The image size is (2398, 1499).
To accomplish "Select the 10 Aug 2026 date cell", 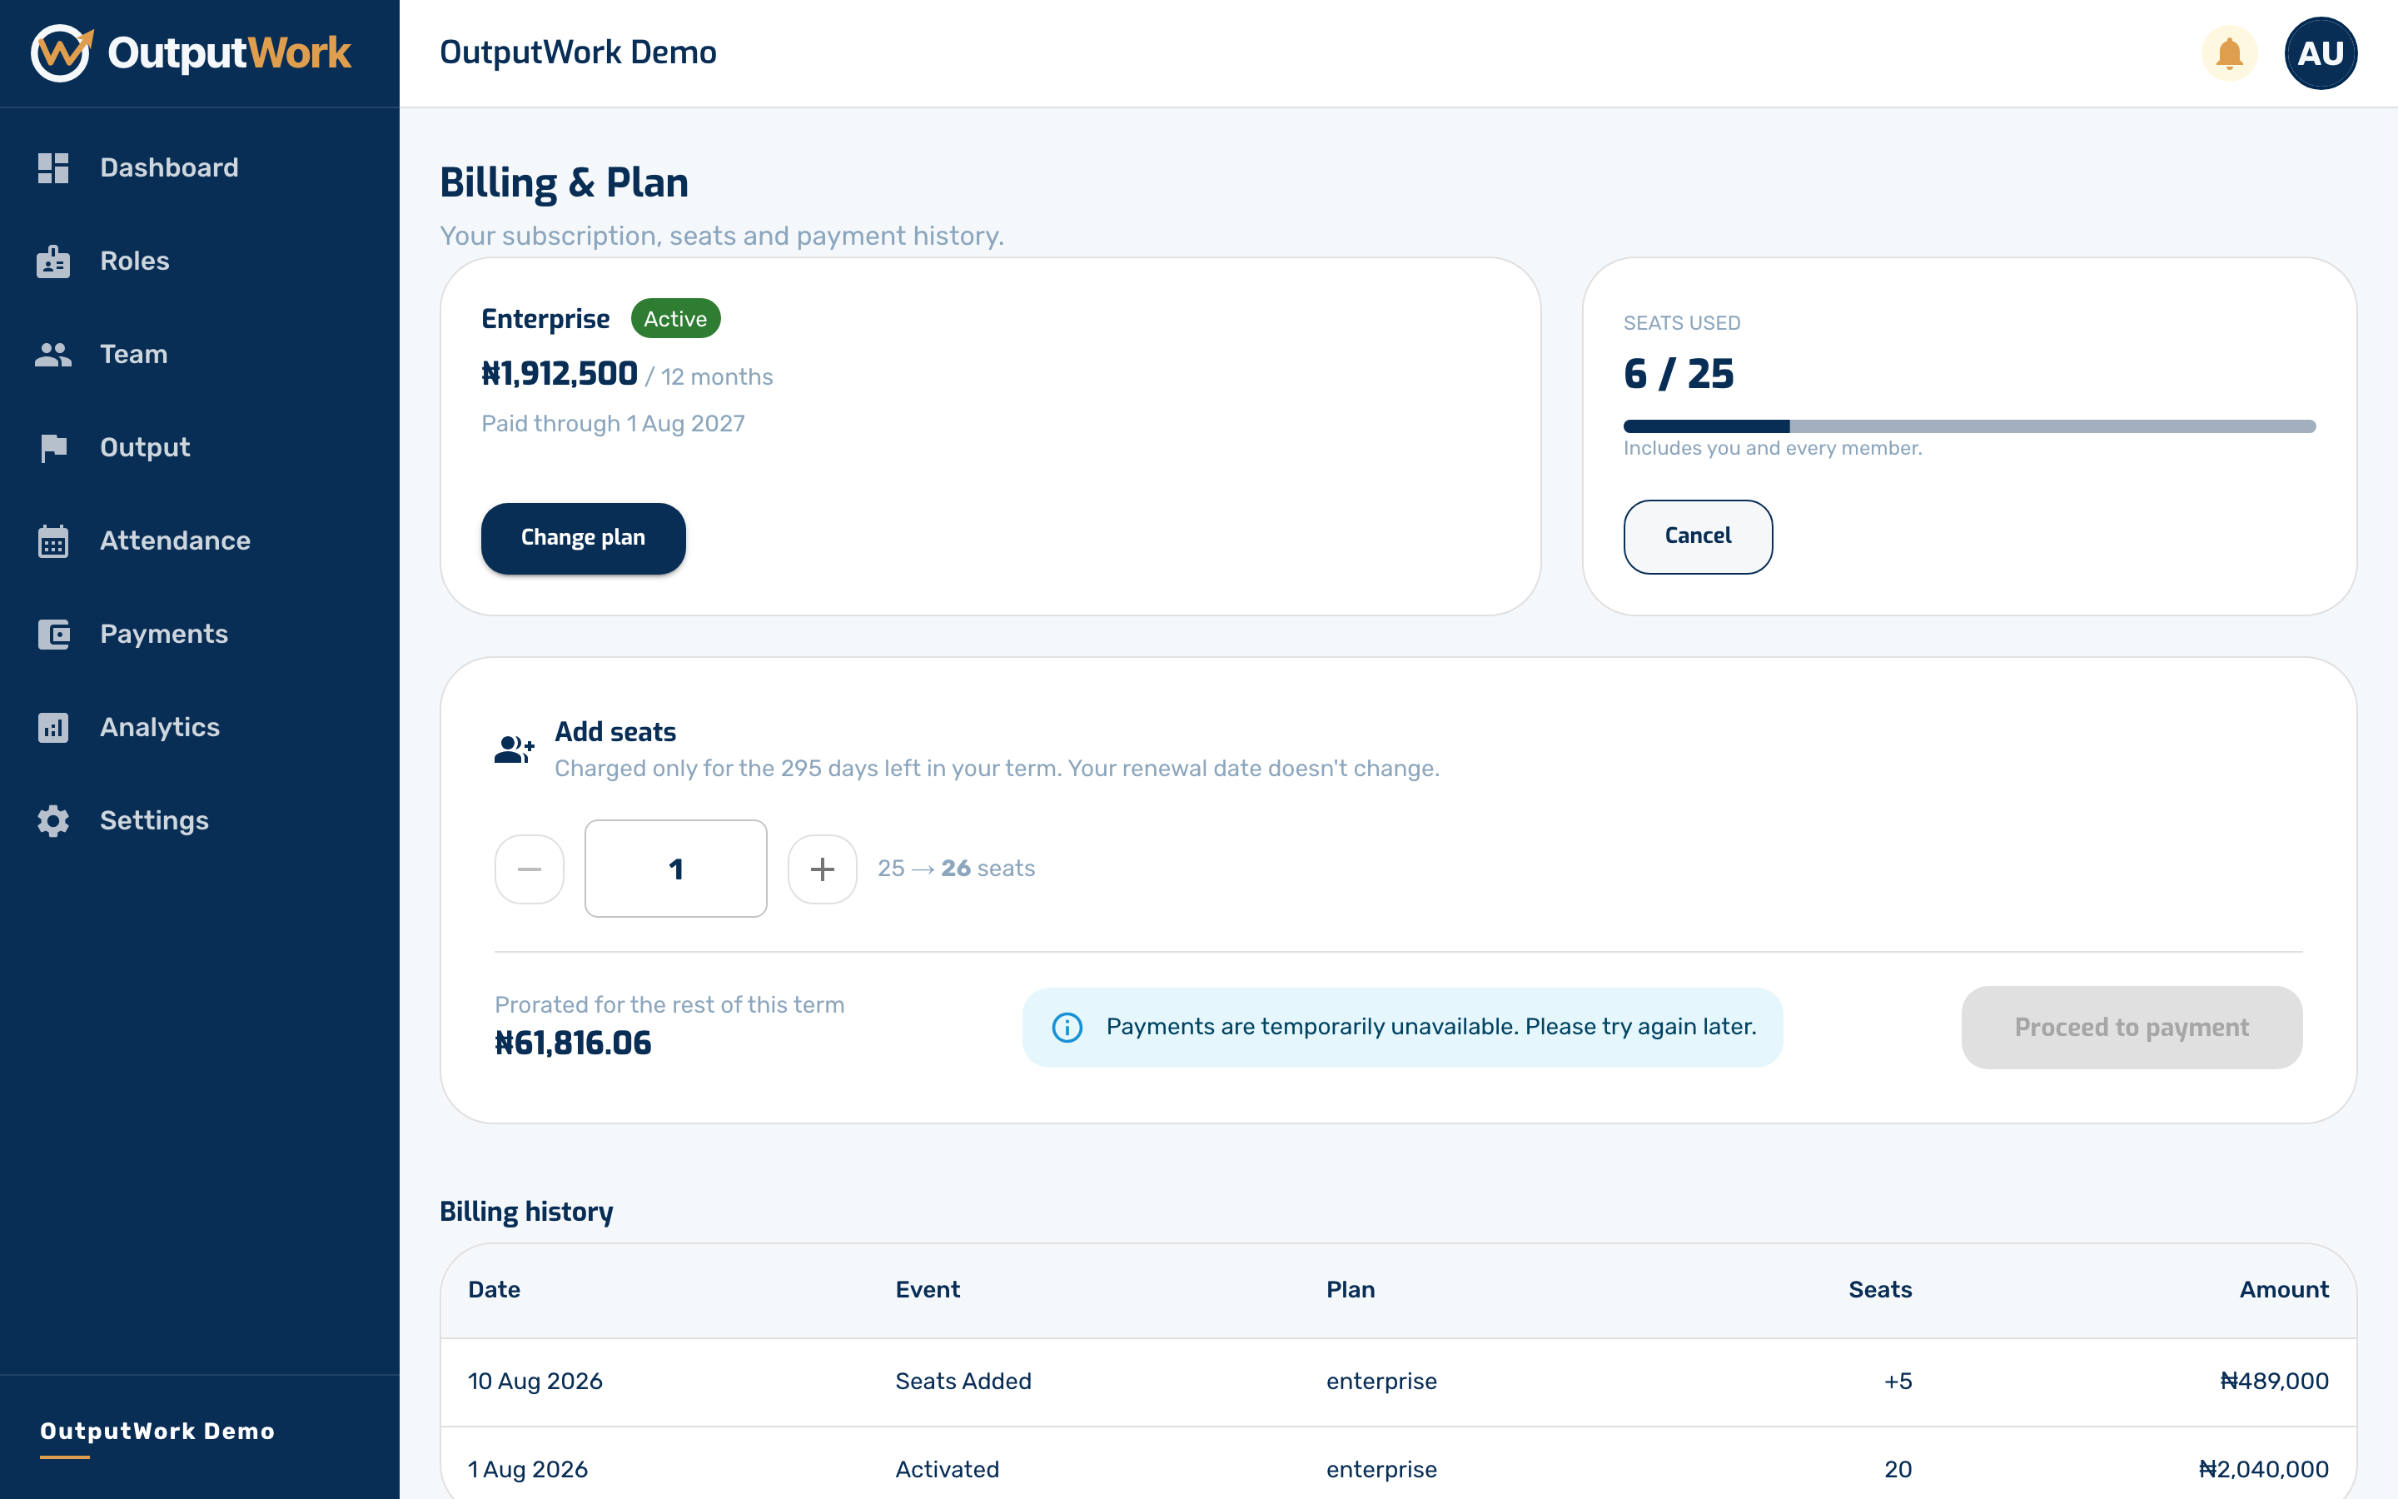I will pos(535,1381).
